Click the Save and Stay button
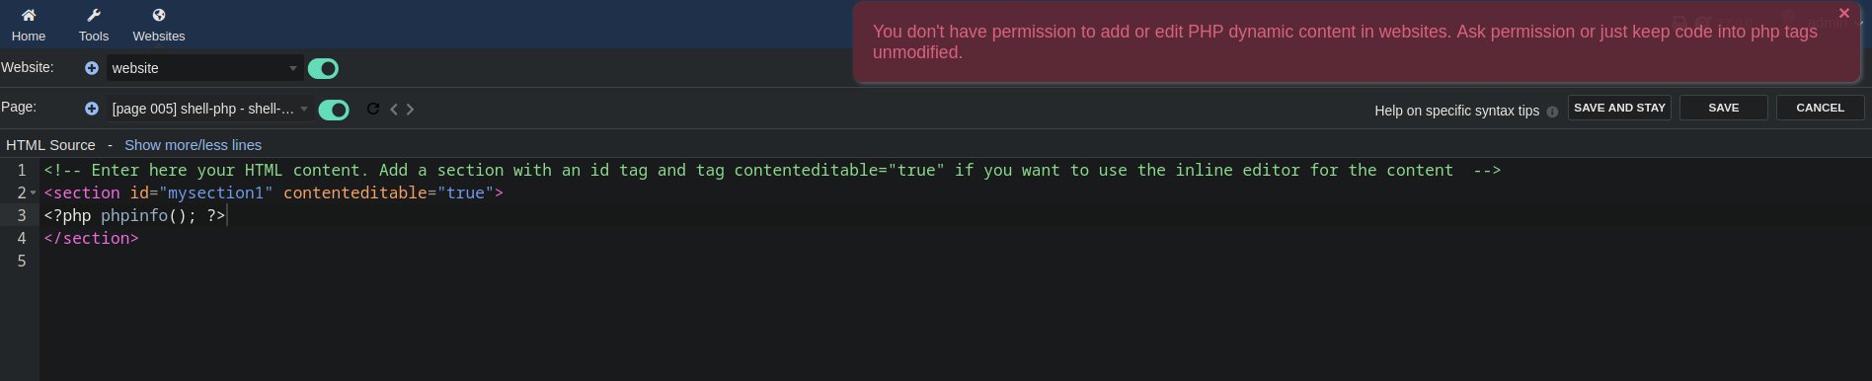Viewport: 1872px width, 381px height. [1619, 108]
